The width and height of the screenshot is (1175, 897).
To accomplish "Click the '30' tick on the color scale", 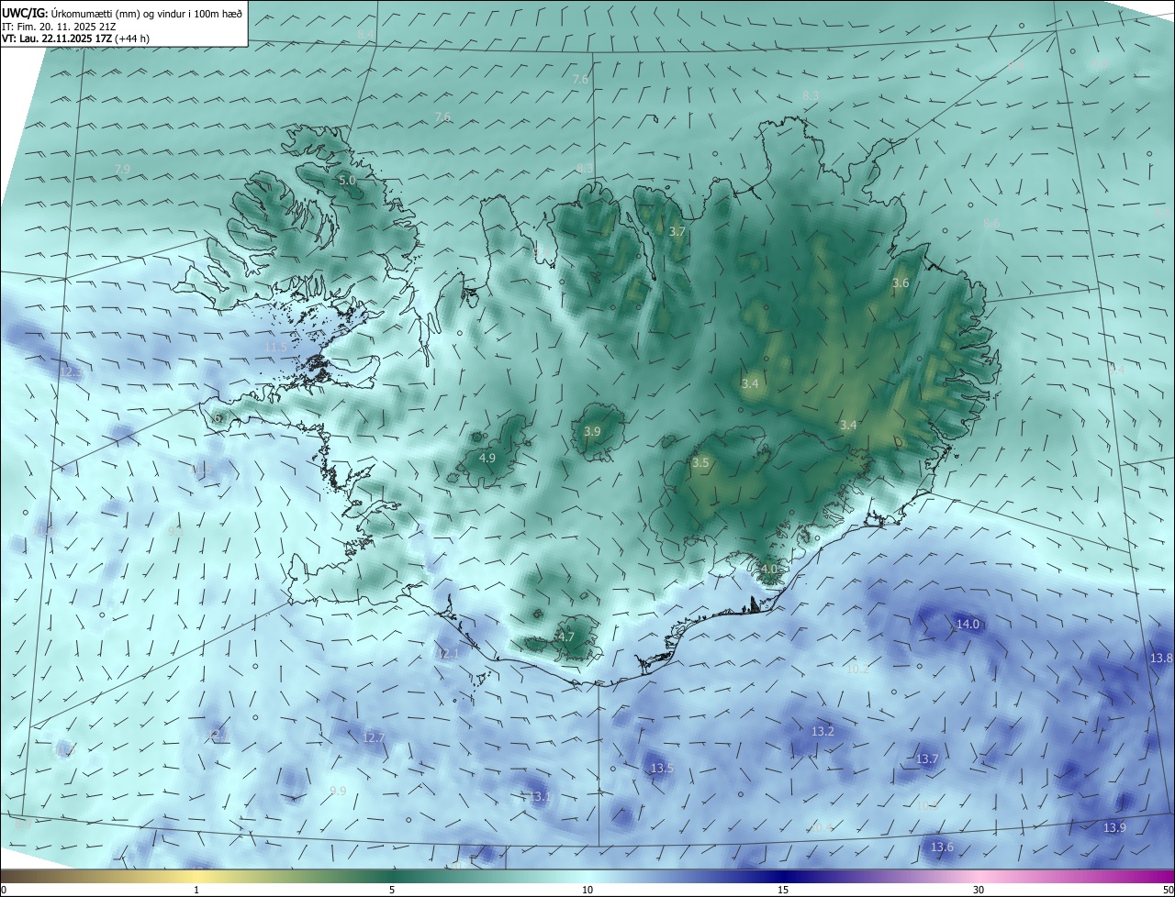I will pos(979,891).
